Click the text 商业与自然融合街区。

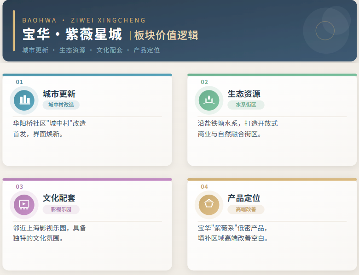pos(230,134)
